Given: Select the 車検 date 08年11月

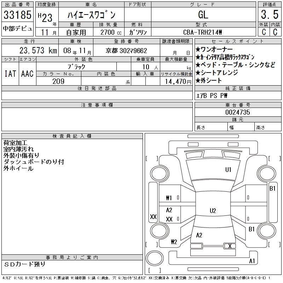Looking at the screenshot, I should (x=77, y=51).
